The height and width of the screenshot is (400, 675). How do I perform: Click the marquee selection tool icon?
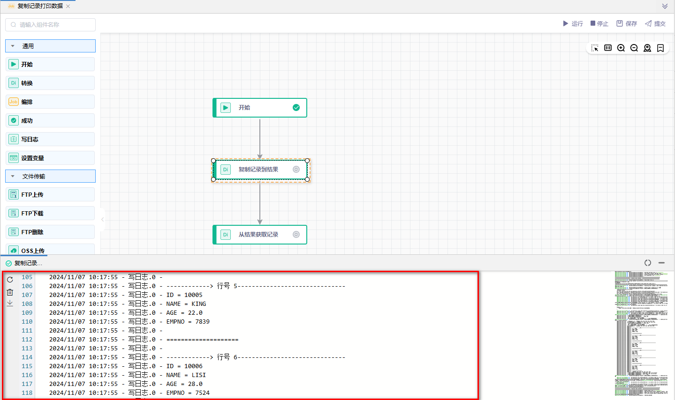point(595,48)
